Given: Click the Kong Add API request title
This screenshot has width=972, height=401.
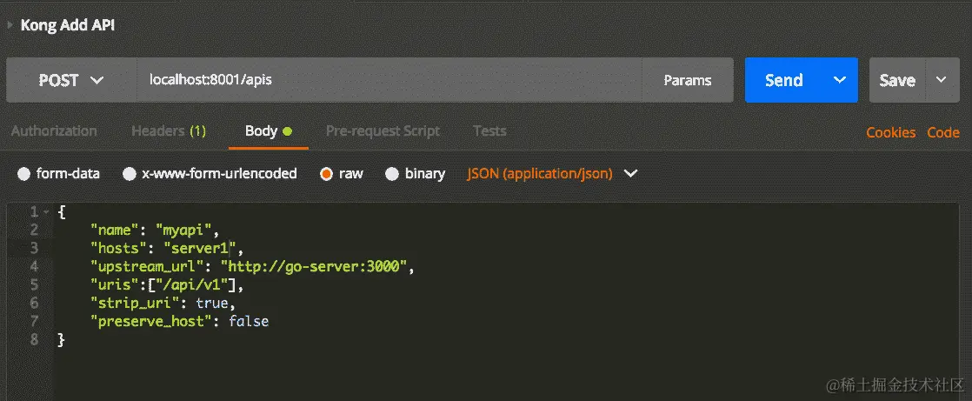Looking at the screenshot, I should 68,25.
